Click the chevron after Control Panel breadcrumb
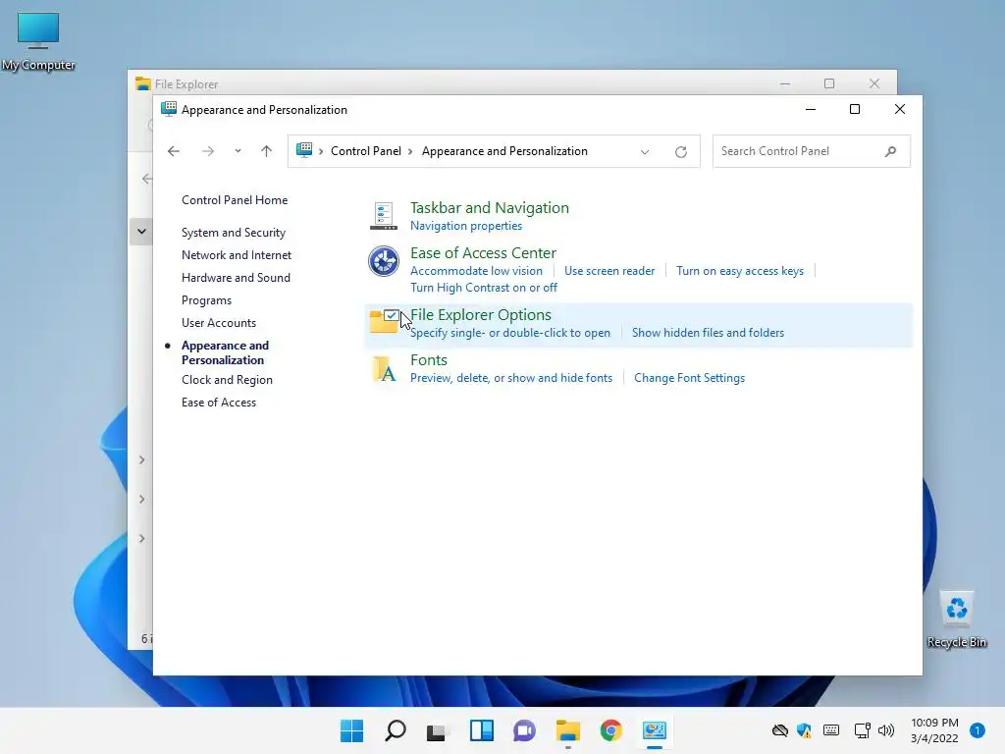This screenshot has height=754, width=1005. [410, 151]
